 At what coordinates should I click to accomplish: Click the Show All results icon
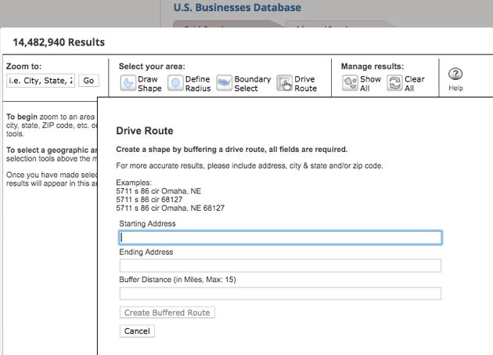tap(350, 84)
